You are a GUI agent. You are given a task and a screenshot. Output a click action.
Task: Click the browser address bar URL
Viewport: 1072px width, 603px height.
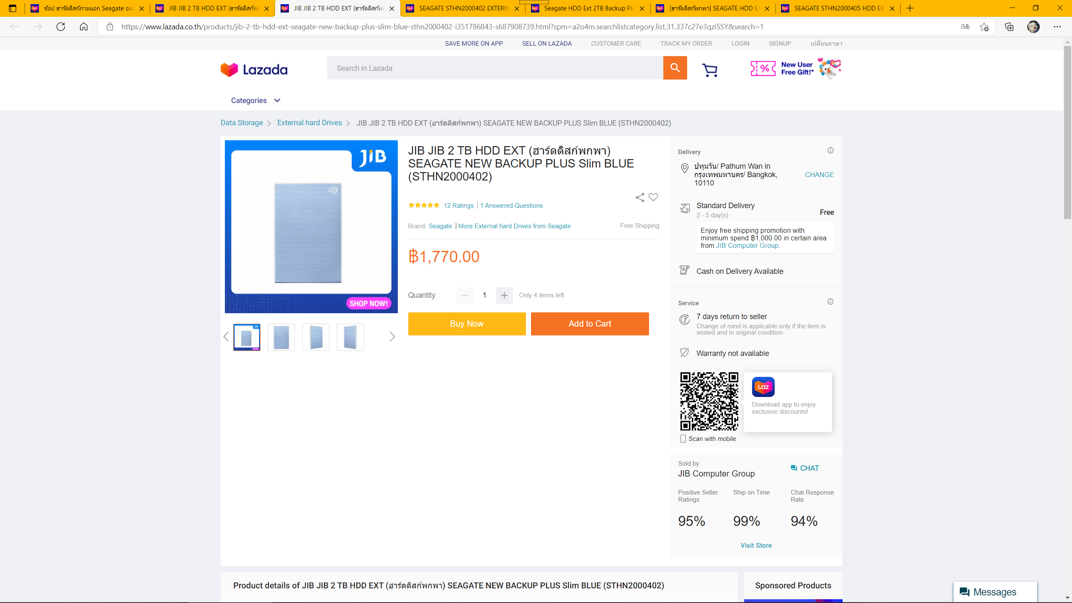442,27
